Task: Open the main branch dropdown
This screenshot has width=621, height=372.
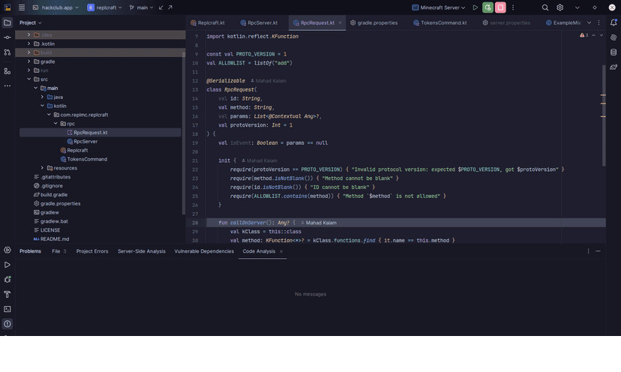Action: pos(141,7)
